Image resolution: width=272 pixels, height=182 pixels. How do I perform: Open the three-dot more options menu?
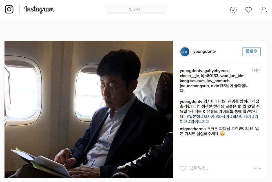pyautogui.click(x=257, y=168)
